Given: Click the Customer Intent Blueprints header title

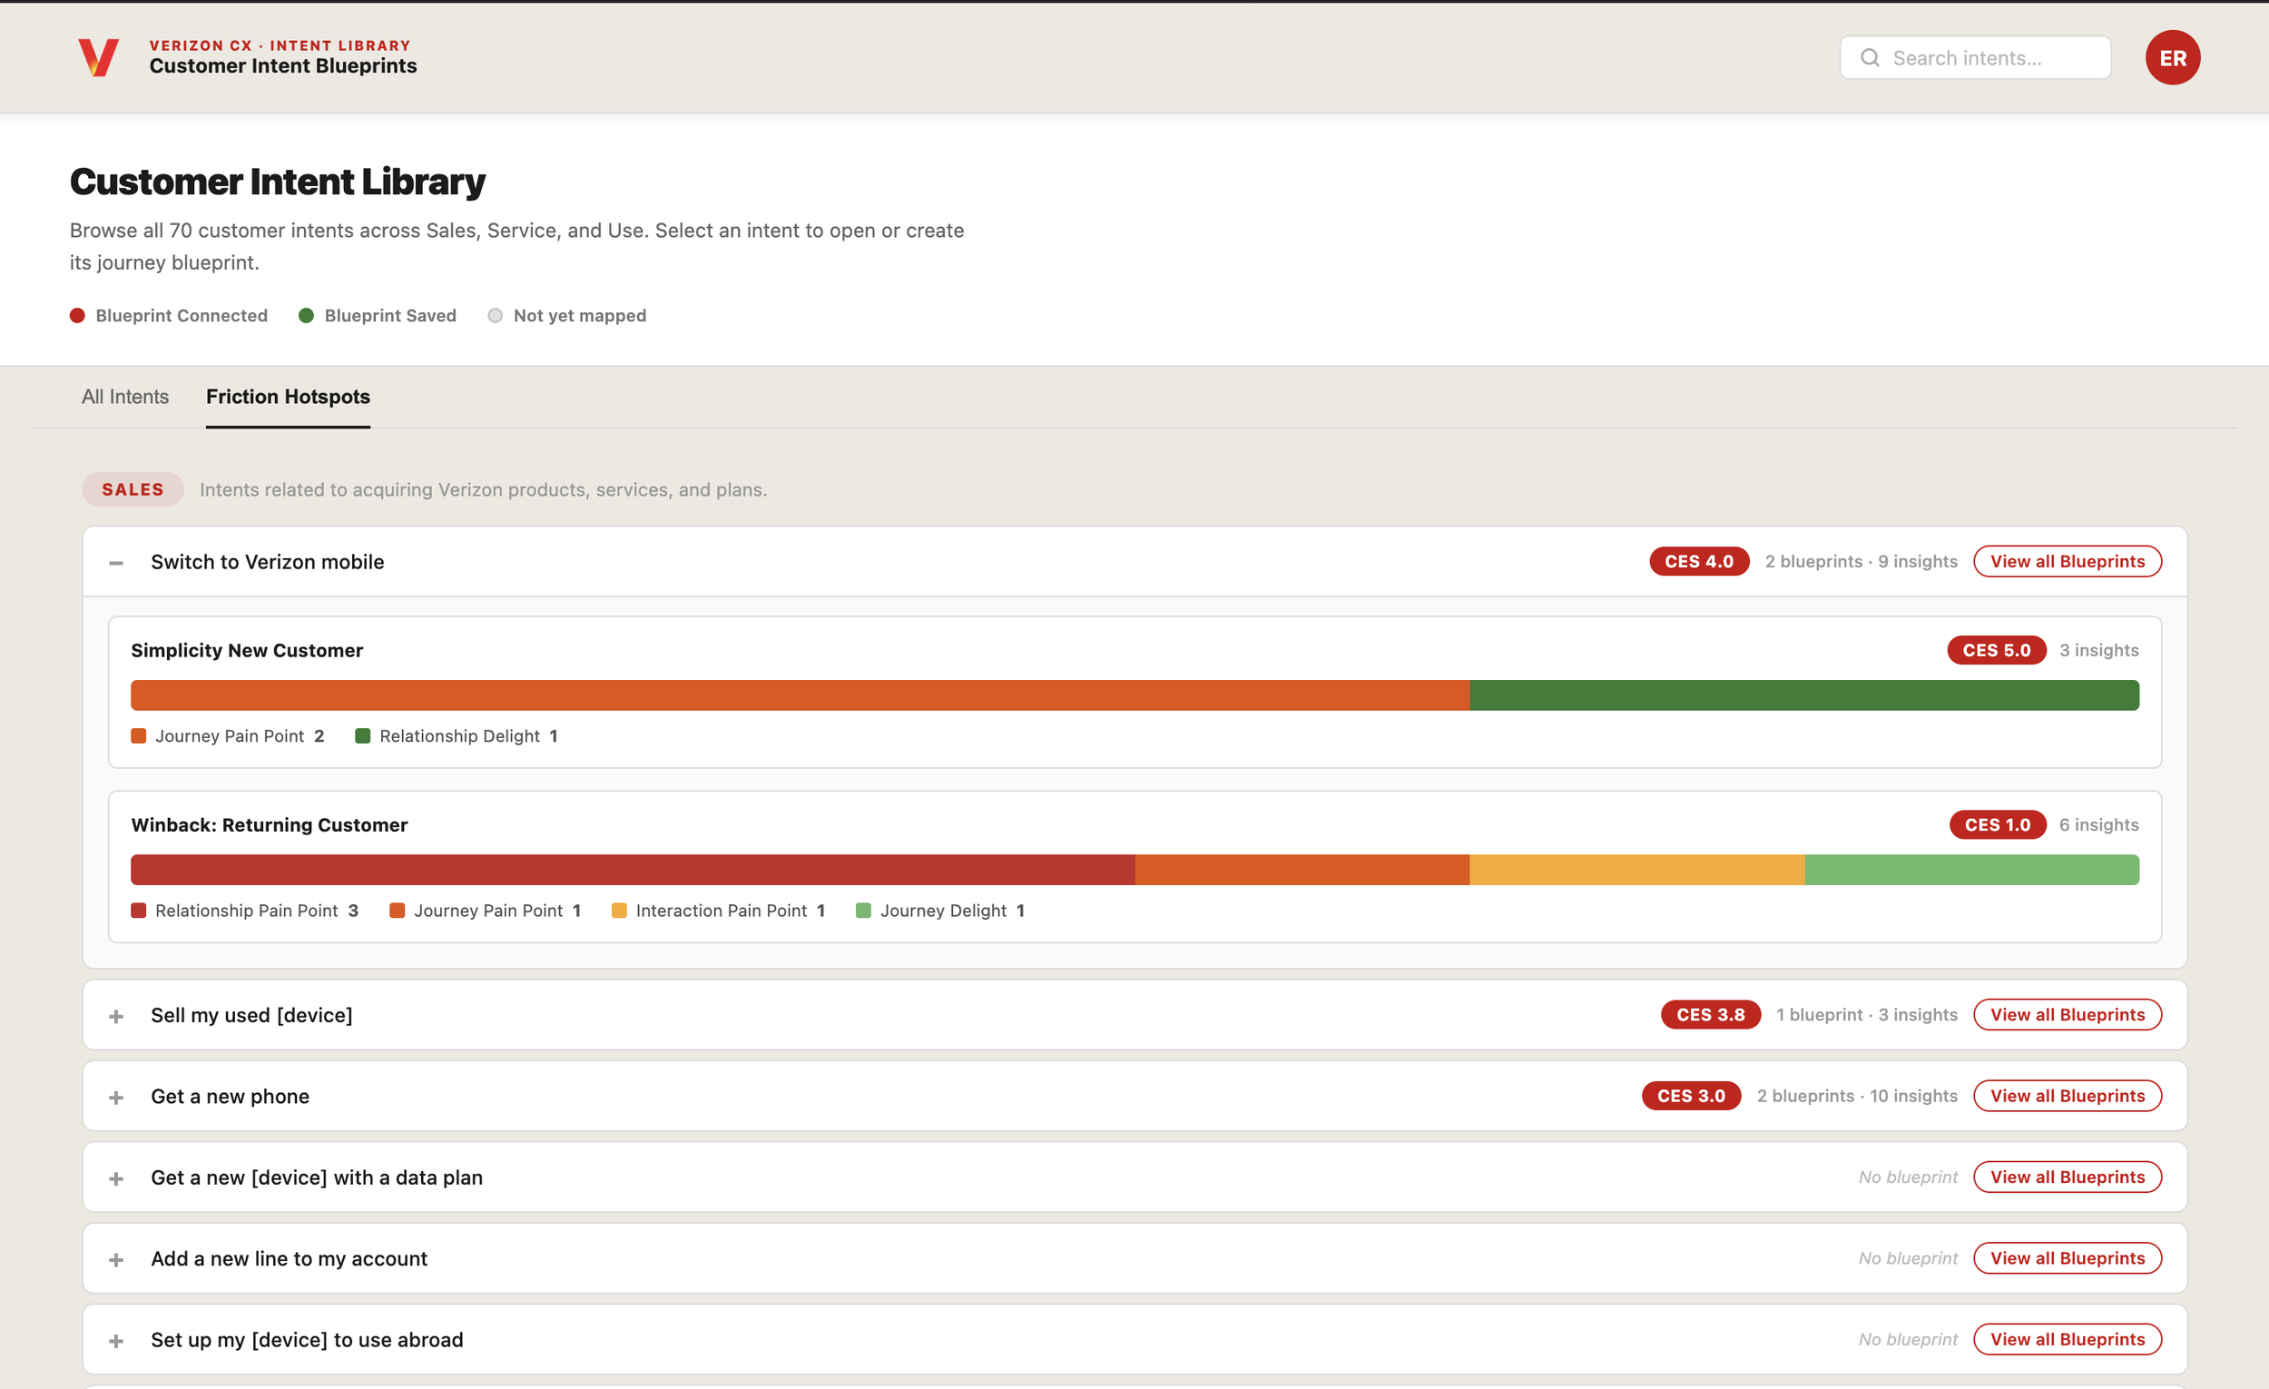Looking at the screenshot, I should point(282,66).
